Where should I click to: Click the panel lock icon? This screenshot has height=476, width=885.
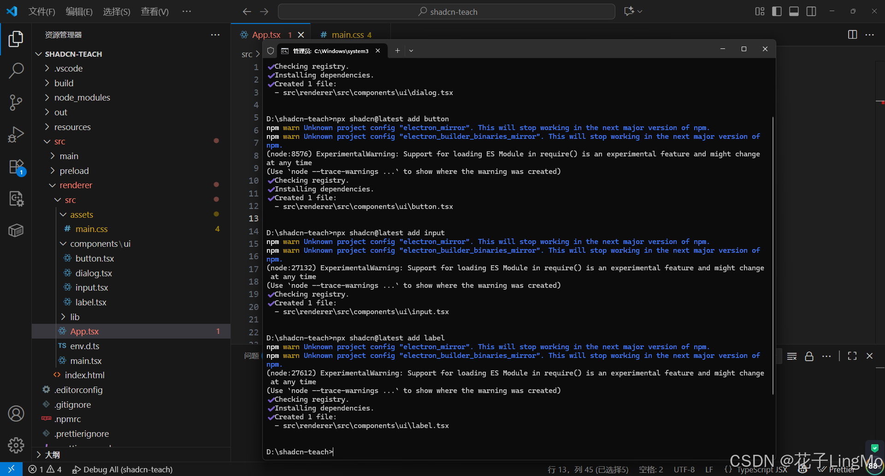pyautogui.click(x=809, y=356)
